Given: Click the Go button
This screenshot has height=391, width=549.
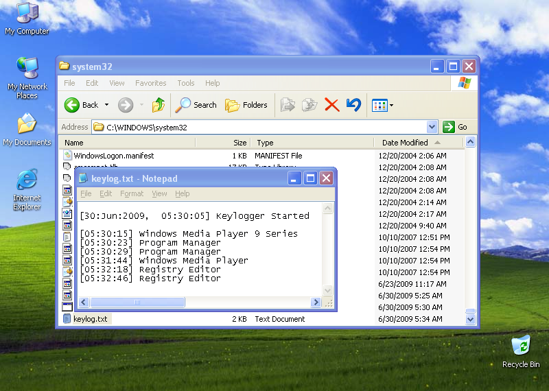Looking at the screenshot, I should (x=455, y=127).
